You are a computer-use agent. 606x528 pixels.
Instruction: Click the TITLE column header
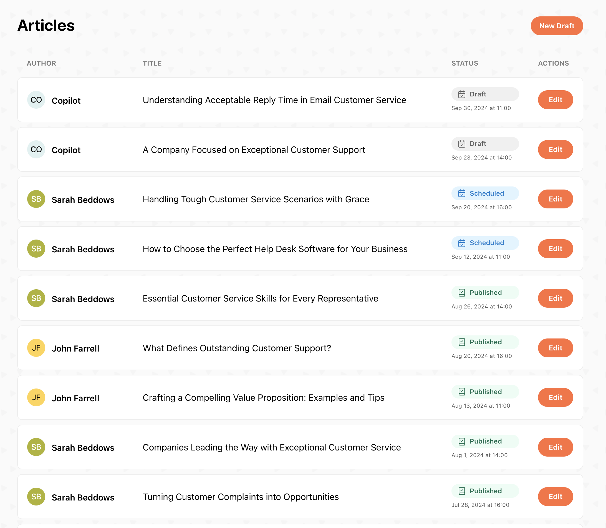[x=152, y=63]
